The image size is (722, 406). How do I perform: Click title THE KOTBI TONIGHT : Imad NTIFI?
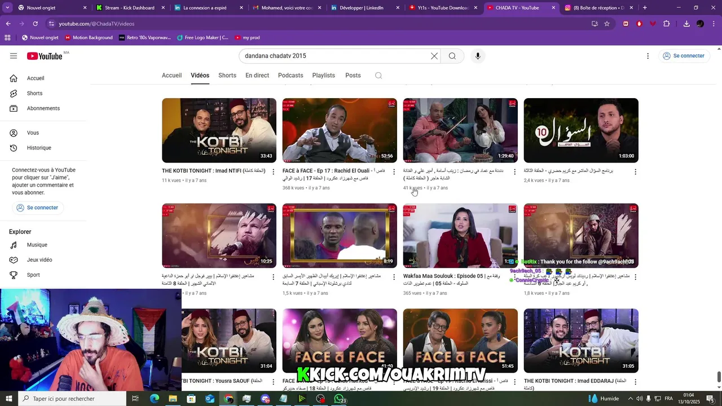pos(214,171)
